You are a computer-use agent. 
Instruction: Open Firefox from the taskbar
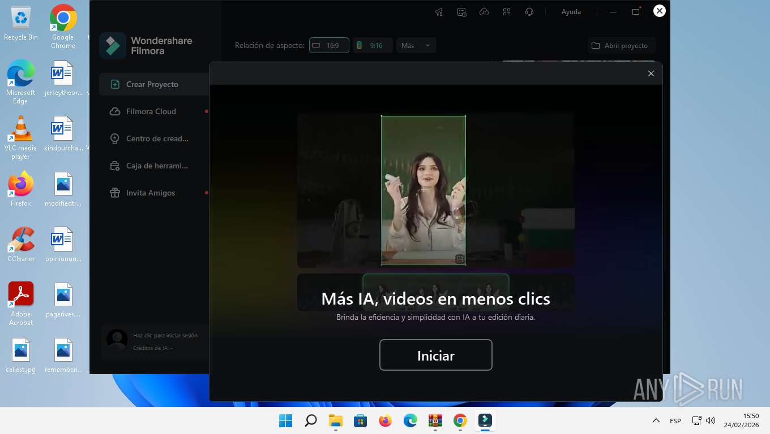[x=386, y=420]
